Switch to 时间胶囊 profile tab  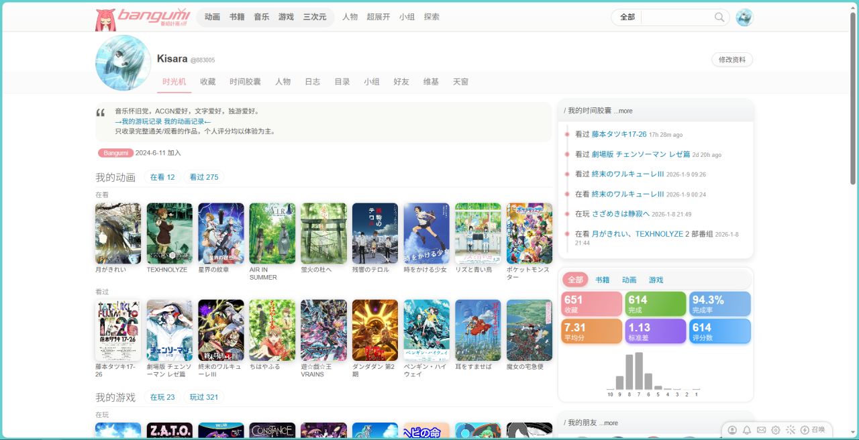pyautogui.click(x=245, y=82)
